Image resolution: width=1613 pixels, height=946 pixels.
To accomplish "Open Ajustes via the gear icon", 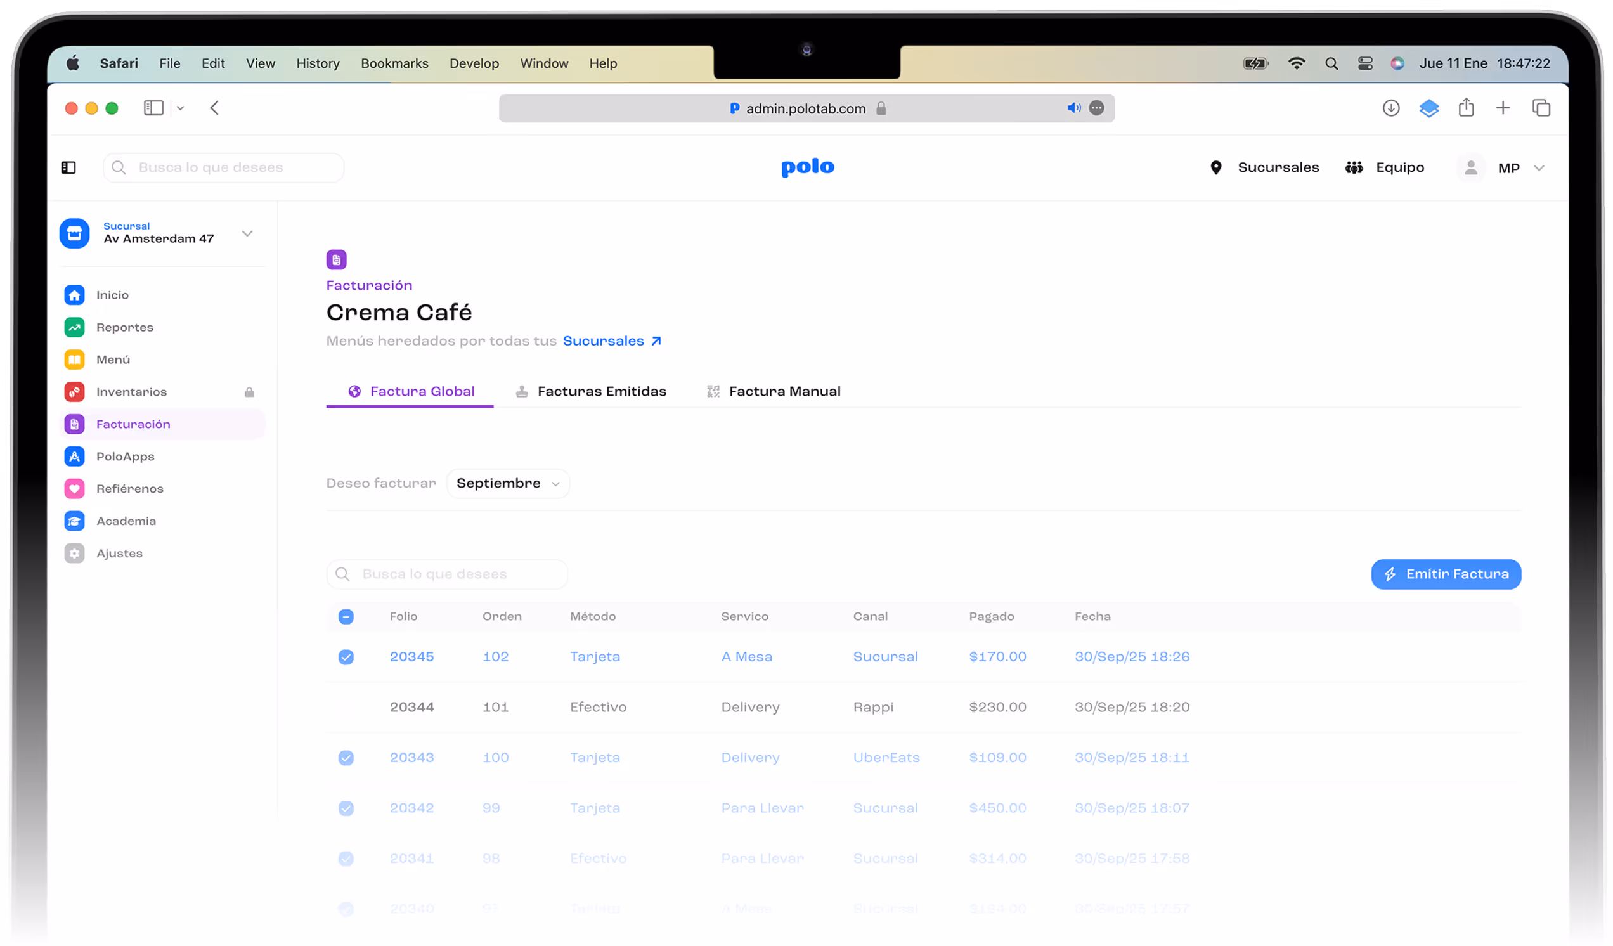I will [74, 553].
